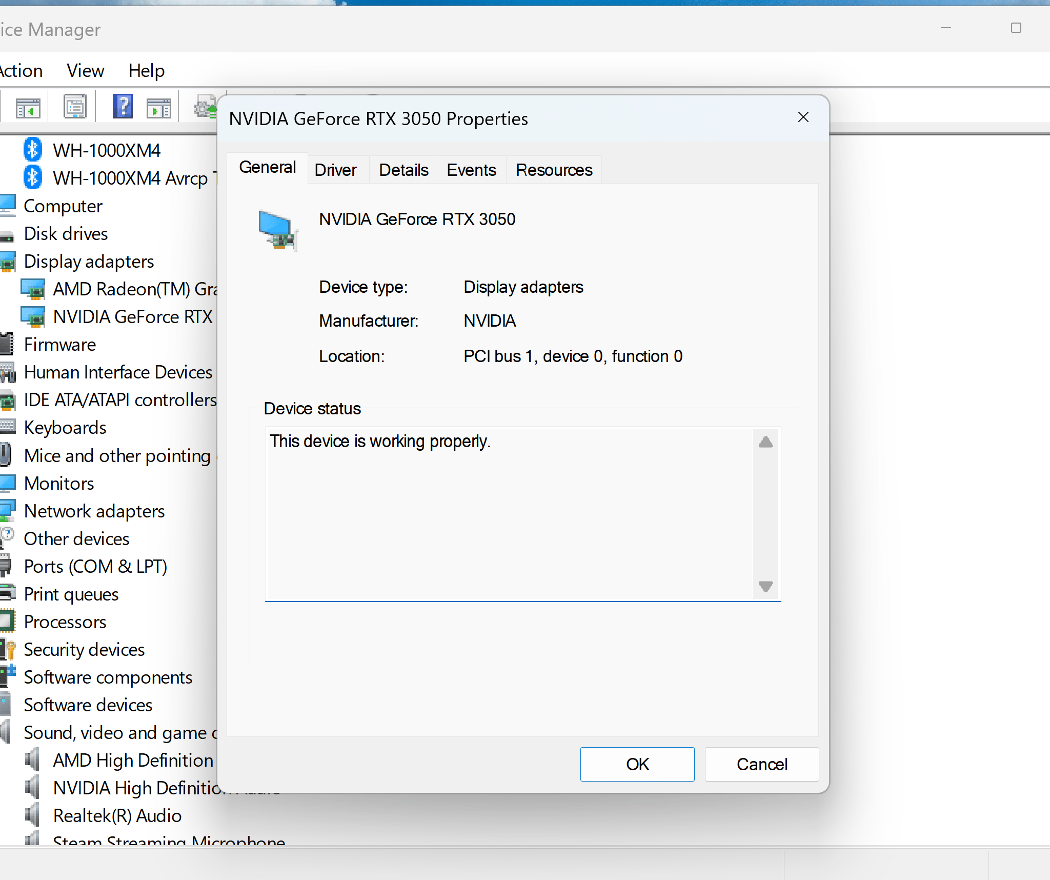The width and height of the screenshot is (1050, 880).
Task: Switch to the Resources tab
Action: point(554,170)
